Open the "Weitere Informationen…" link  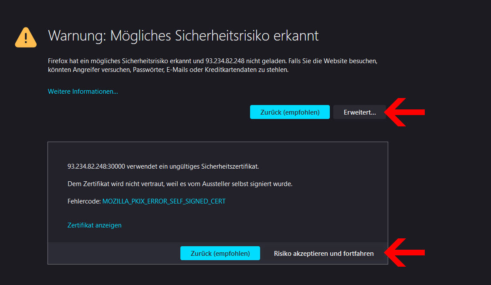[83, 92]
